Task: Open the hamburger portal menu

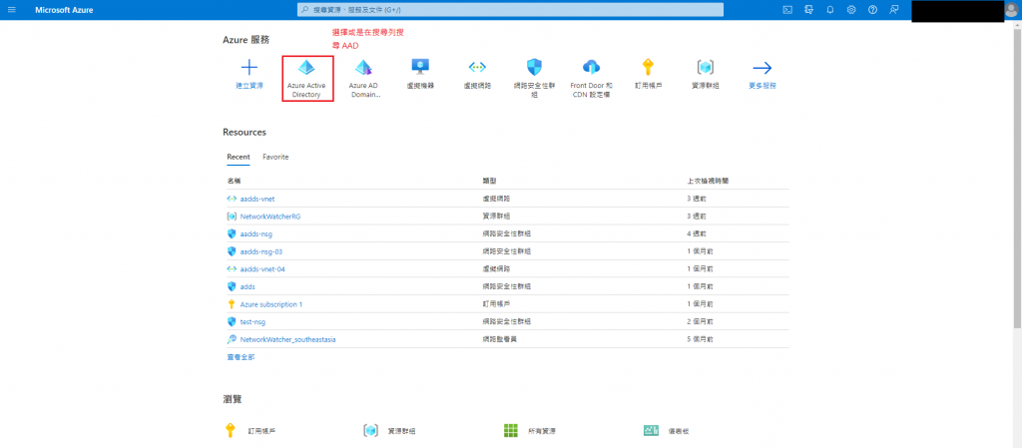Action: [x=11, y=10]
